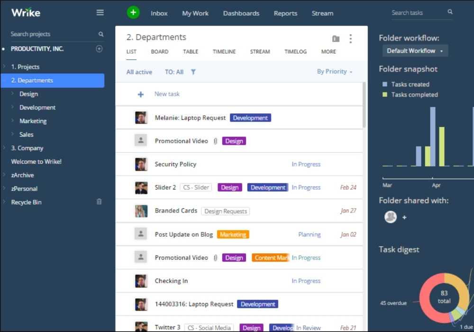
Task: Open the three-dot Departments folder menu
Action: tap(350, 38)
